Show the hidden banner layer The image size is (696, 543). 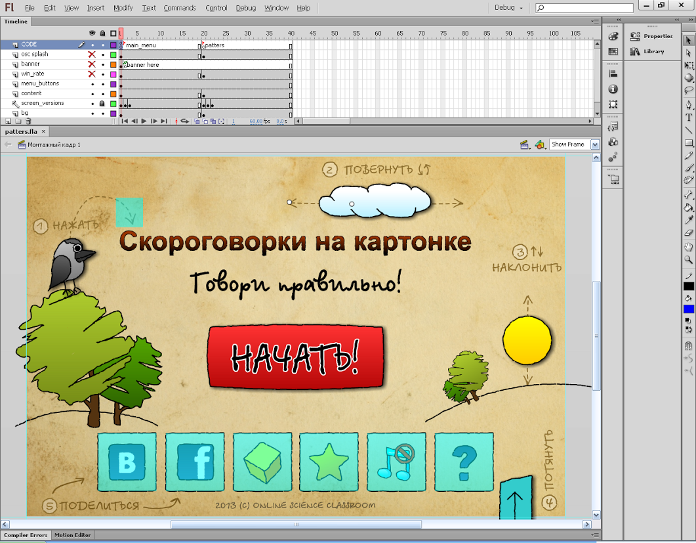[92, 64]
